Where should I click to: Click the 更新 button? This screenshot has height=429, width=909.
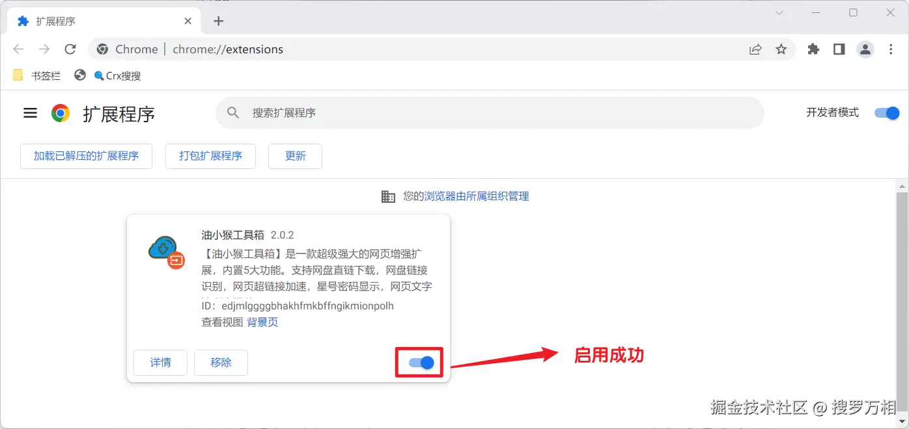(x=295, y=156)
